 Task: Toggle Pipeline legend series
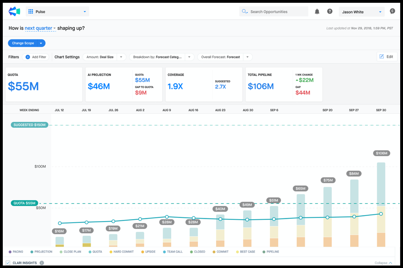(x=271, y=252)
